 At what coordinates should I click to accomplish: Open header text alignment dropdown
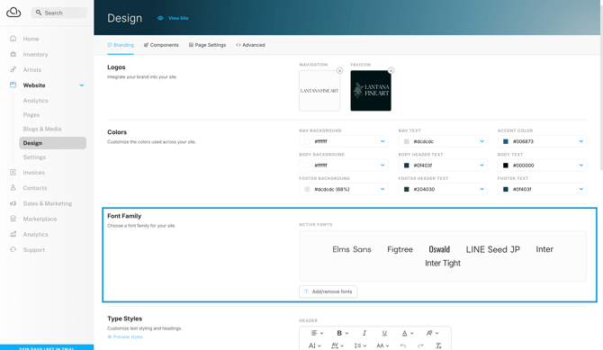pyautogui.click(x=318, y=333)
